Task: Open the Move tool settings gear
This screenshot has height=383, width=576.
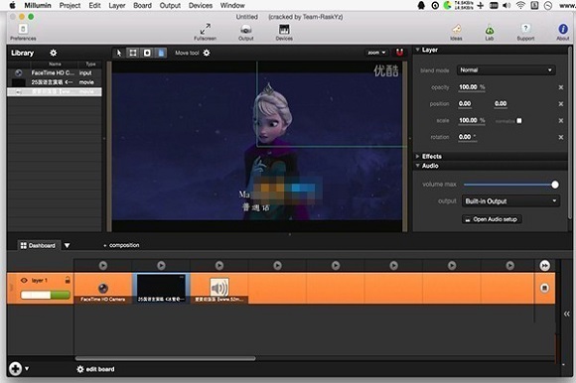Action: pyautogui.click(x=207, y=53)
